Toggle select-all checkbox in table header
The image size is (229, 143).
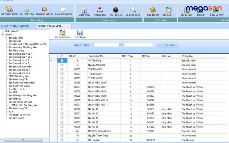pos(62,56)
